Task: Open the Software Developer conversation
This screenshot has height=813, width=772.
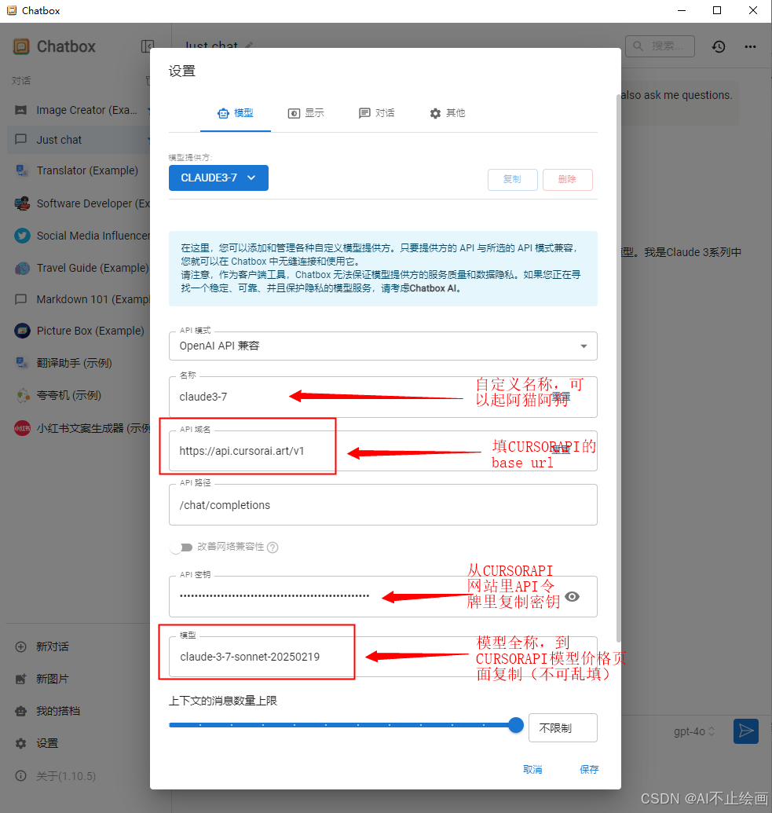Action: coord(79,203)
